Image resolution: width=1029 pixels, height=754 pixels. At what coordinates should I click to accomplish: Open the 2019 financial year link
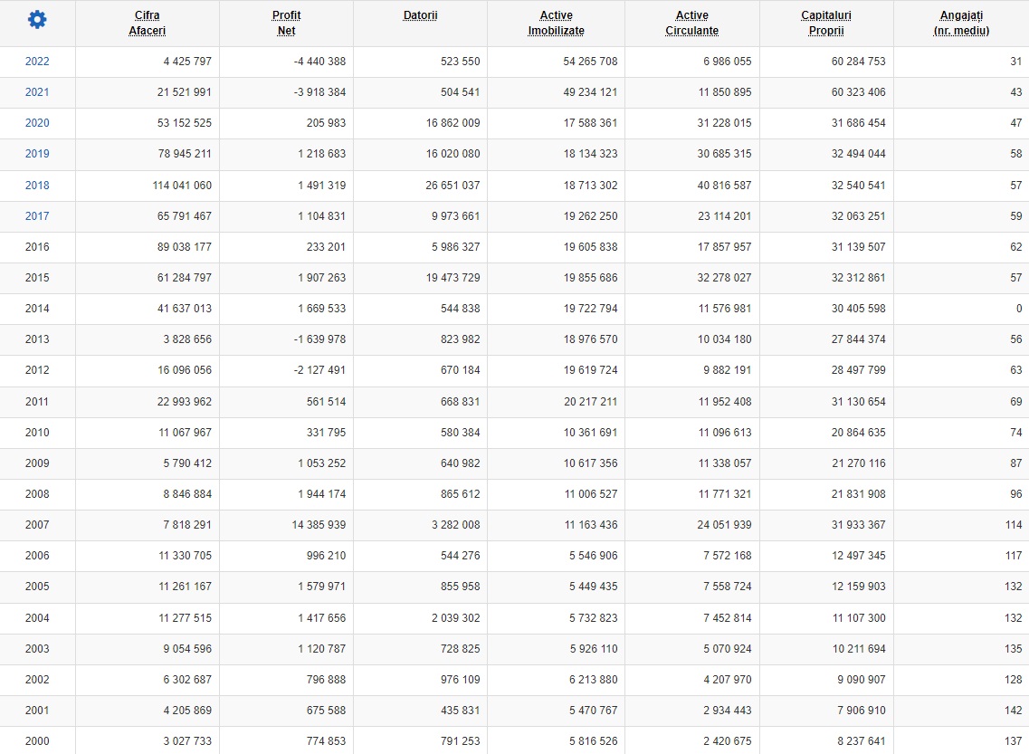point(37,154)
